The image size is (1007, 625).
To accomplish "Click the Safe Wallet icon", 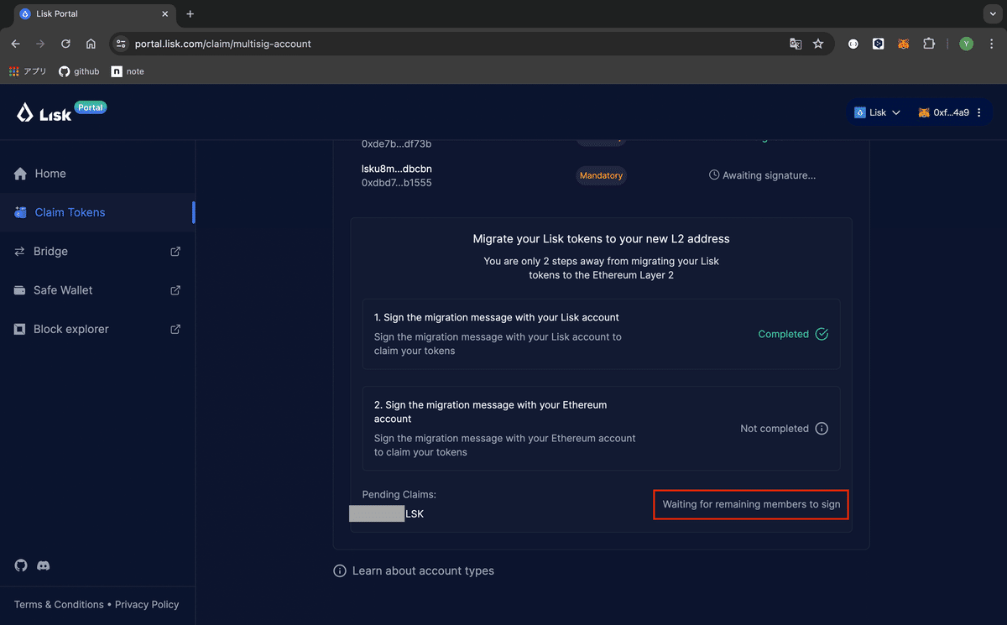I will 20,290.
